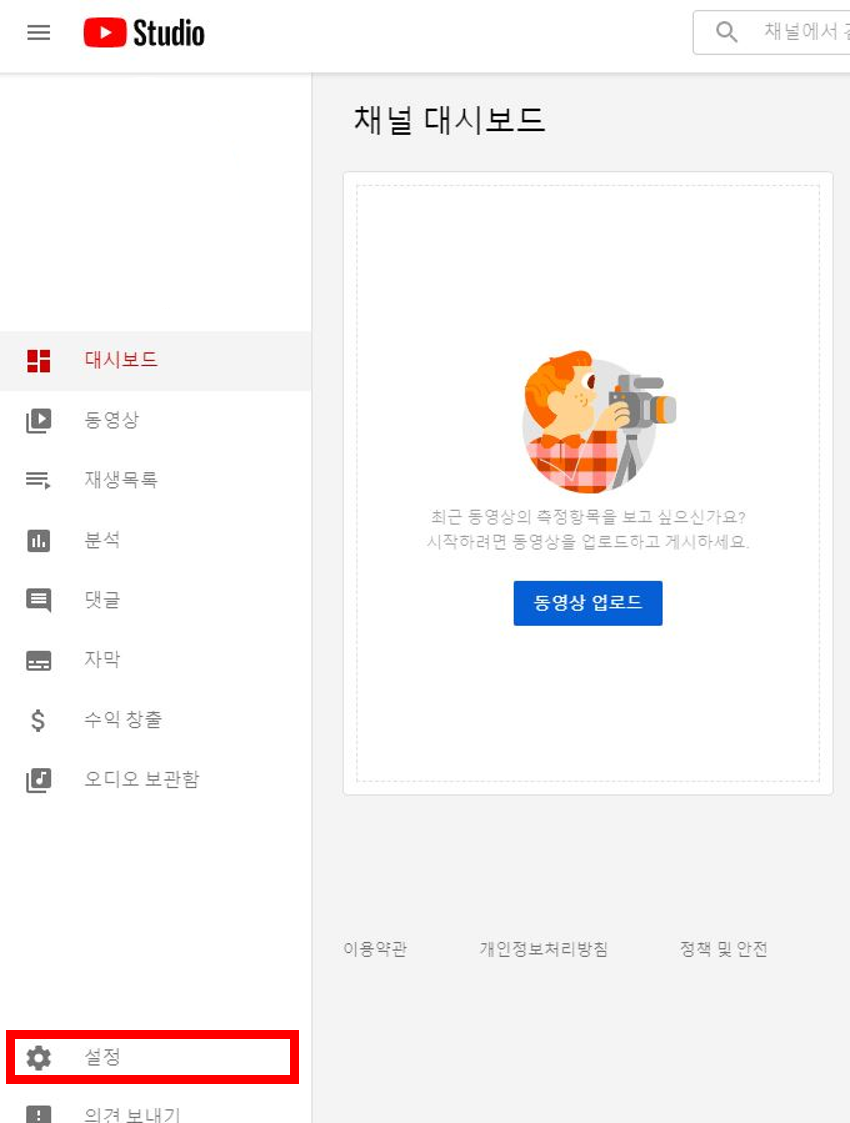Open the 자막 menu label

click(102, 659)
